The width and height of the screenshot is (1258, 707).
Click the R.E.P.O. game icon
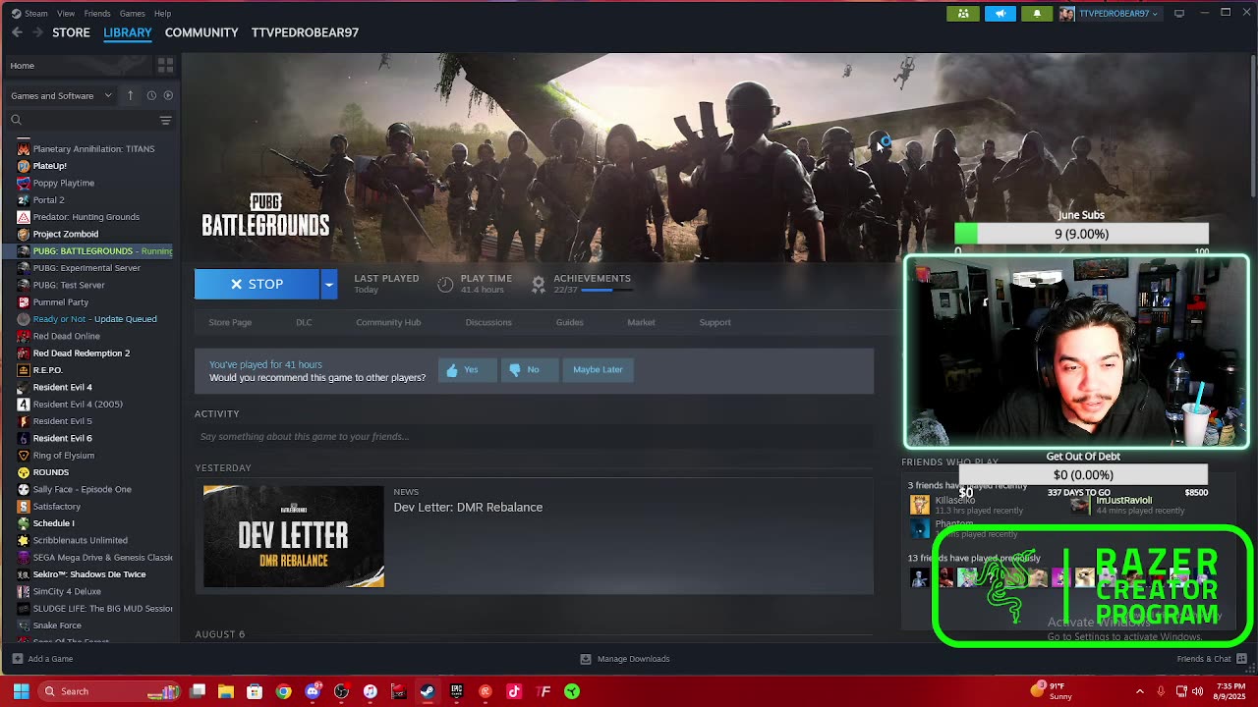(x=24, y=370)
